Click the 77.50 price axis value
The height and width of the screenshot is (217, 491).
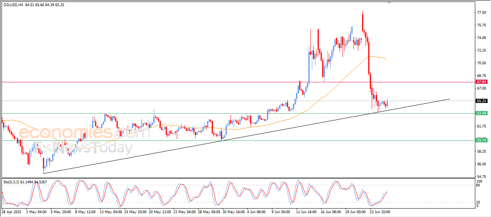tap(482, 13)
